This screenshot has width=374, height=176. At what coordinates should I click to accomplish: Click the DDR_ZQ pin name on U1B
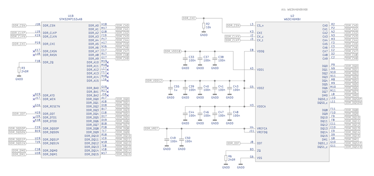point(48,63)
